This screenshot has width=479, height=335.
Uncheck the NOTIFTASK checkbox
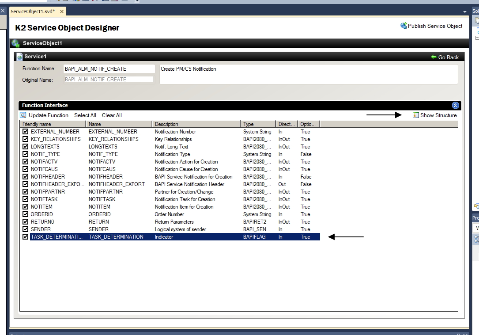pyautogui.click(x=25, y=199)
